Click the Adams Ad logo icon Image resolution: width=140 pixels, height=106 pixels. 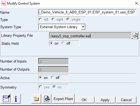coord(3,3)
